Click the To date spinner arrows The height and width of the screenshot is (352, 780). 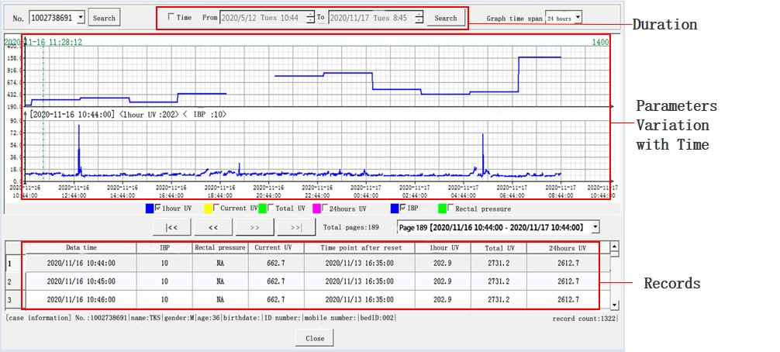coord(419,17)
